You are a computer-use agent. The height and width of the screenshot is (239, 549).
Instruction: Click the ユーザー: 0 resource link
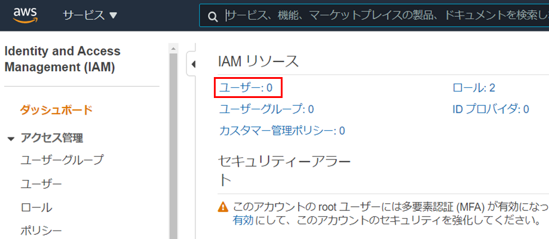coord(246,88)
